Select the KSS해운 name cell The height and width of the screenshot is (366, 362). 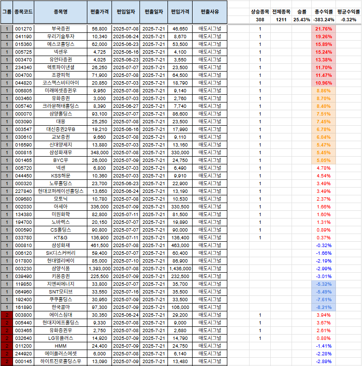[x=60, y=176]
